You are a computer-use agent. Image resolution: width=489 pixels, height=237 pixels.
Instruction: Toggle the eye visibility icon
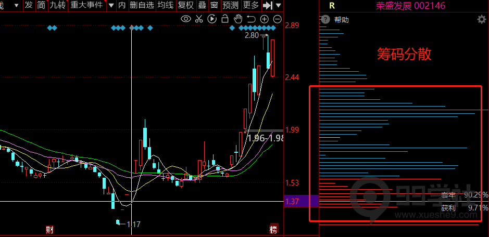pyautogui.click(x=186, y=19)
